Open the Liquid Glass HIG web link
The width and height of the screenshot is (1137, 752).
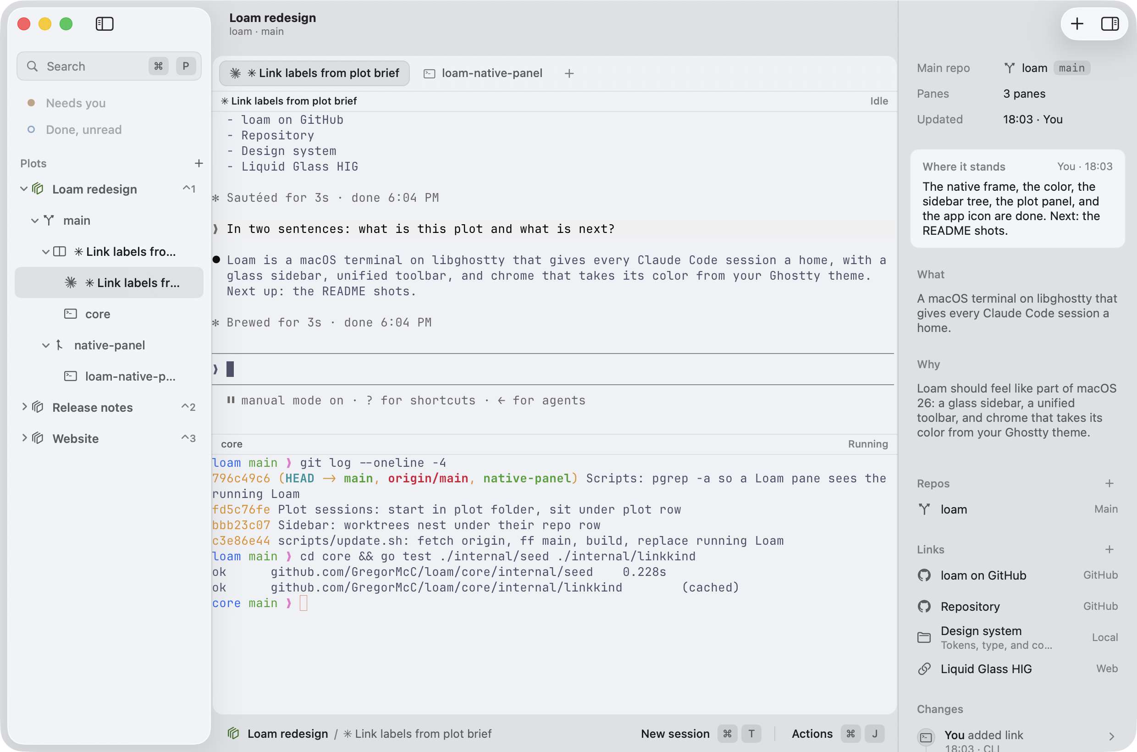[1017, 669]
